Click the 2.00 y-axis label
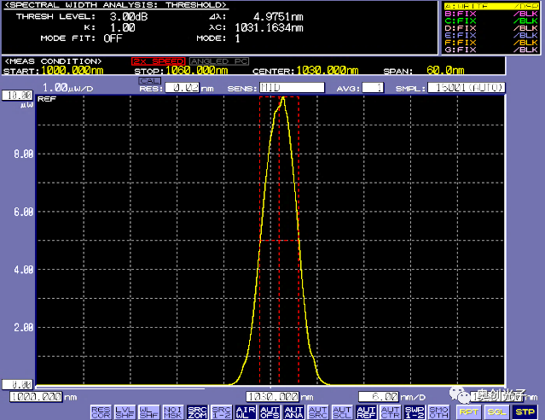The image size is (545, 420). pyautogui.click(x=23, y=328)
